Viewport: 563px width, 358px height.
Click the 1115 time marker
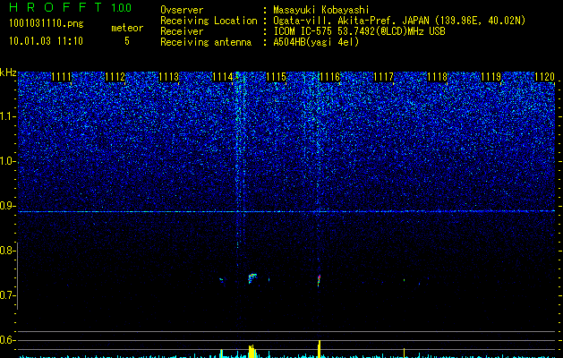[x=276, y=77]
